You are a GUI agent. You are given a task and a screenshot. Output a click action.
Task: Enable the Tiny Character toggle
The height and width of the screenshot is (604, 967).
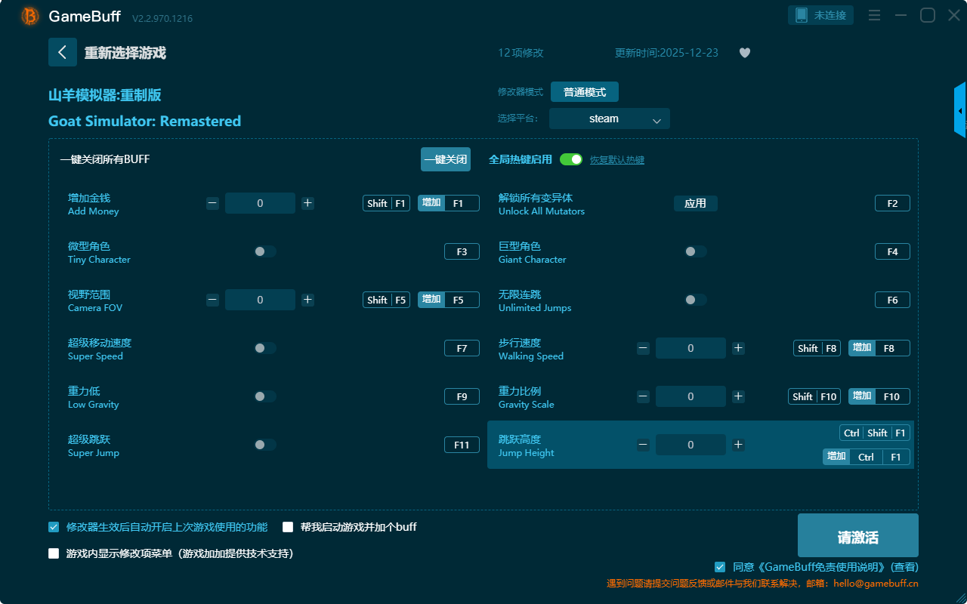264,251
